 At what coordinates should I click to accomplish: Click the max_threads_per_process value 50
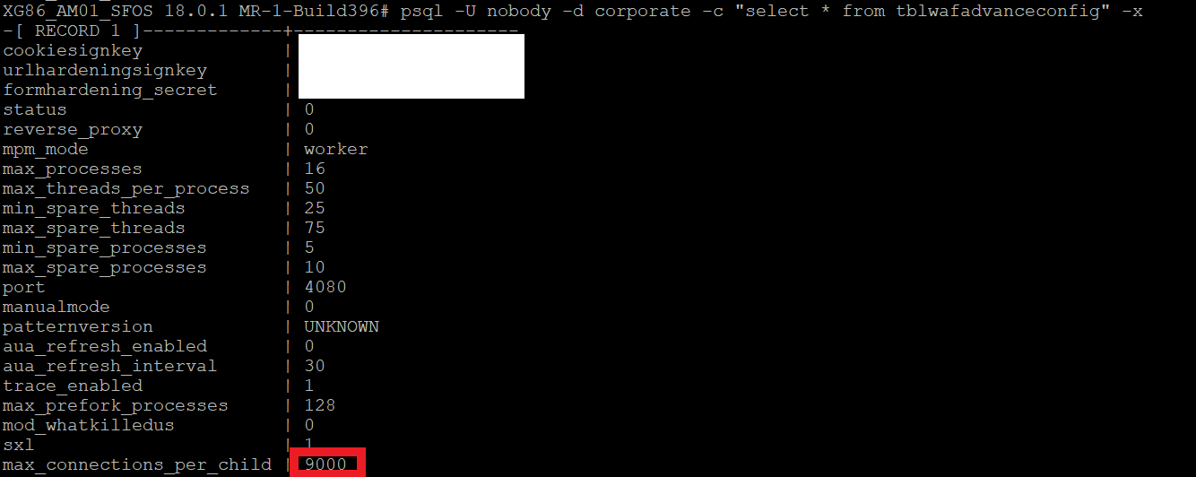pyautogui.click(x=315, y=188)
